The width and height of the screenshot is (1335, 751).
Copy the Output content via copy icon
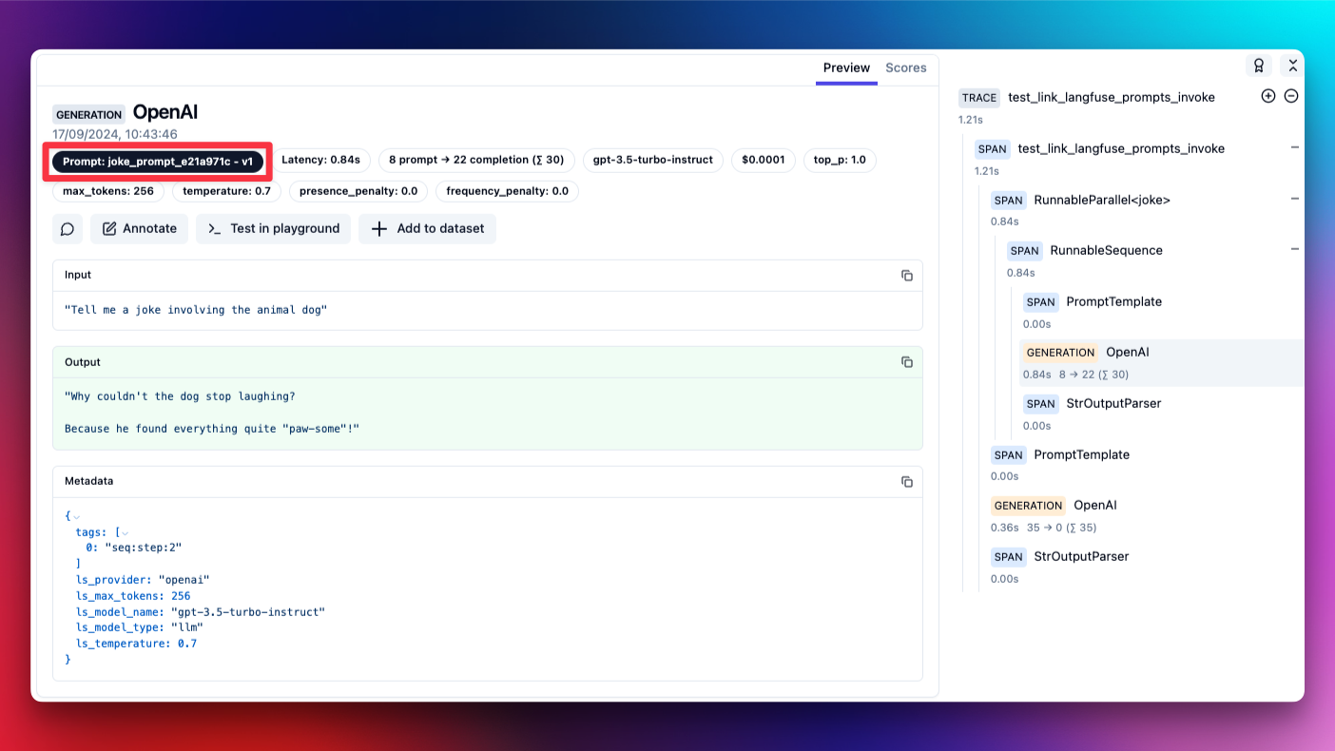coord(906,362)
